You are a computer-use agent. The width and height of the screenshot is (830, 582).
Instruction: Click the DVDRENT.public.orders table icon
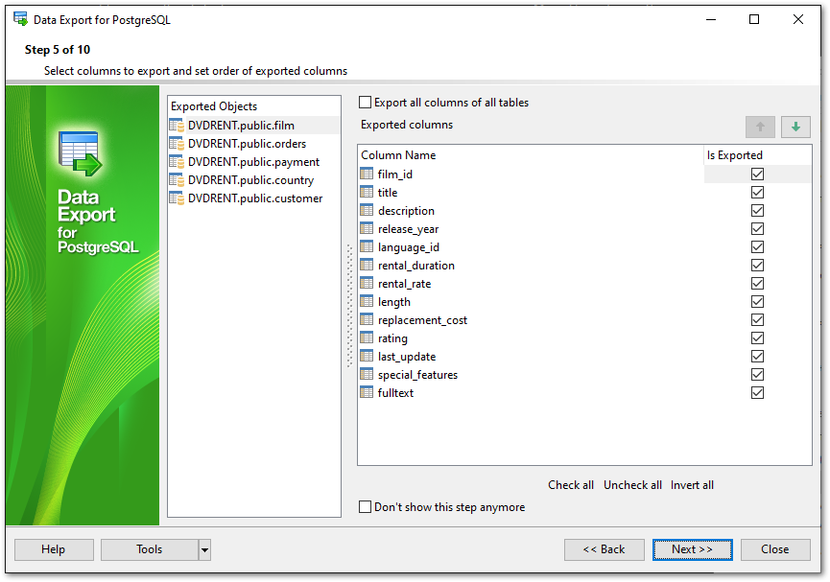click(177, 144)
